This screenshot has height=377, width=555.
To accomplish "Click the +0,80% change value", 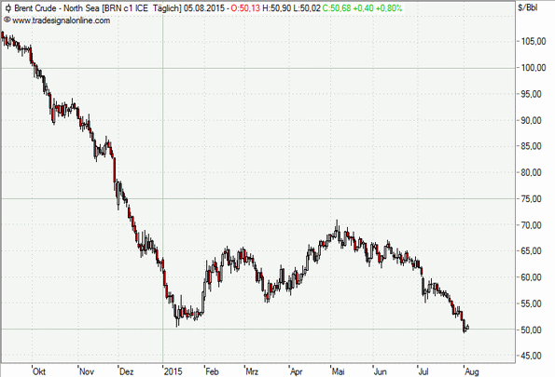I will pyautogui.click(x=388, y=8).
